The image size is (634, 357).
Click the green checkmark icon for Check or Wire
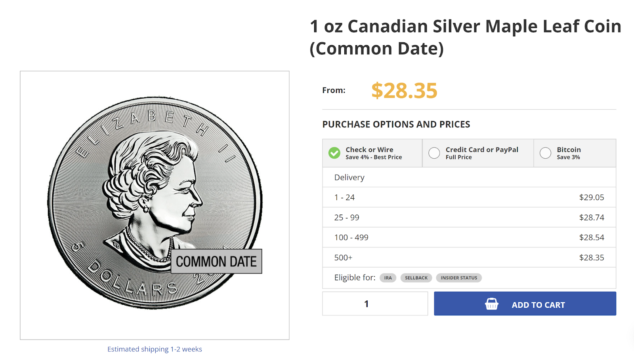click(334, 153)
